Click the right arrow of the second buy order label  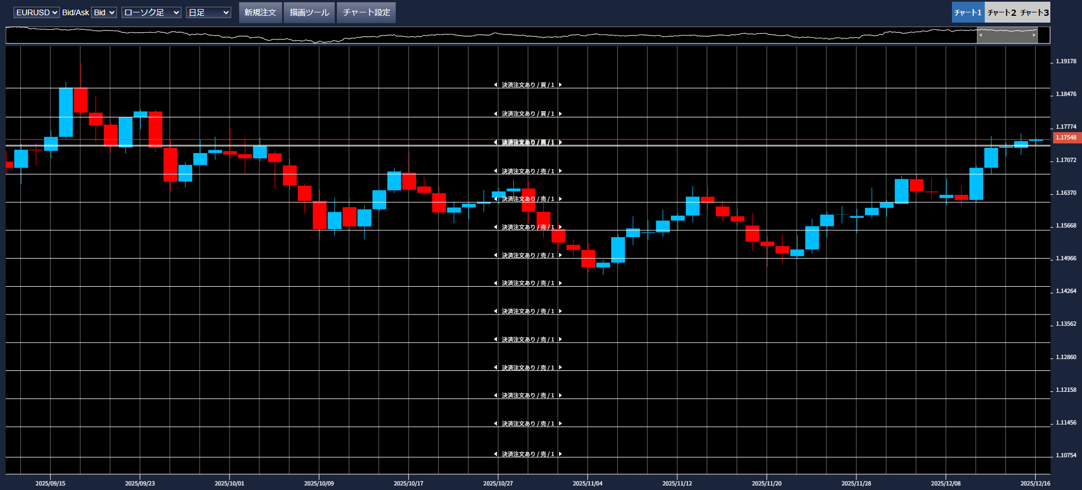(x=560, y=114)
